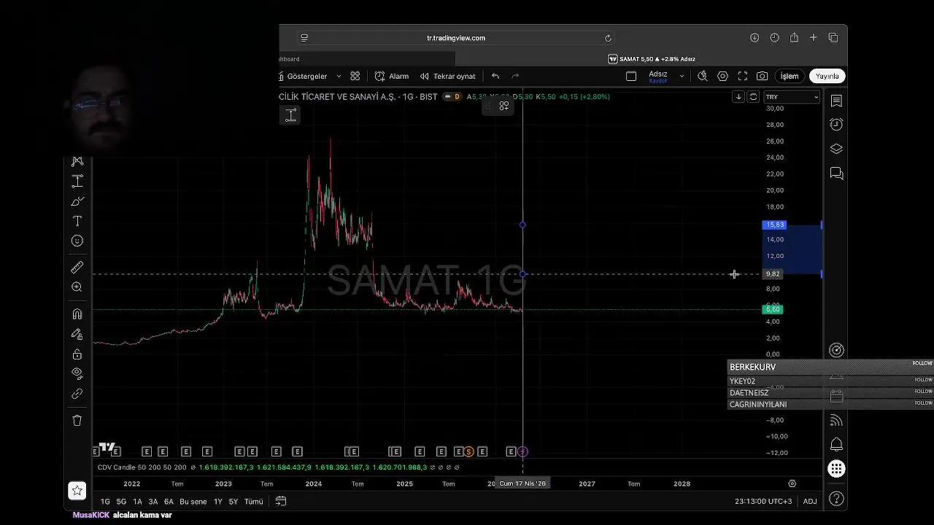
Task: Open time axis settings gear icon
Action: click(792, 483)
